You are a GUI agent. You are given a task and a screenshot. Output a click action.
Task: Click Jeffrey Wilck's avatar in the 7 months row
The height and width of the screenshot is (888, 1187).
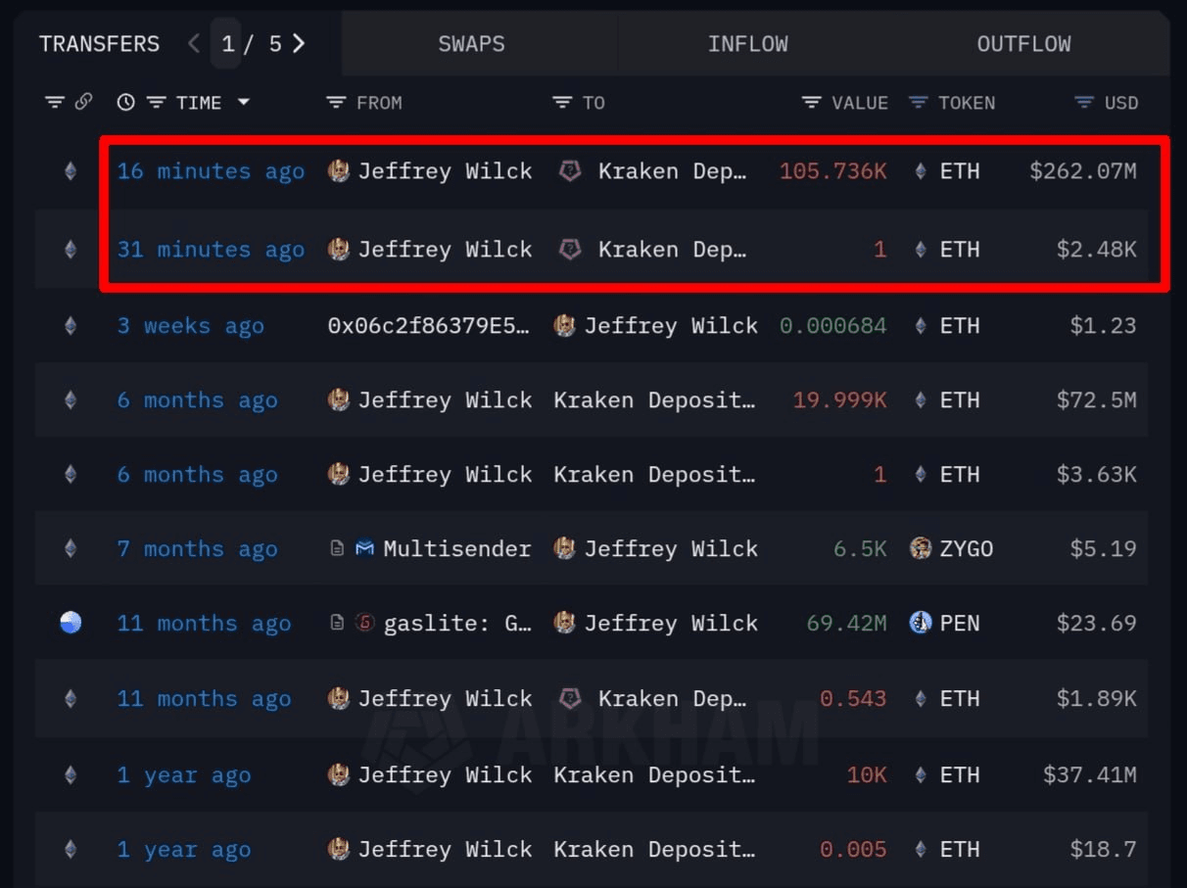(564, 548)
